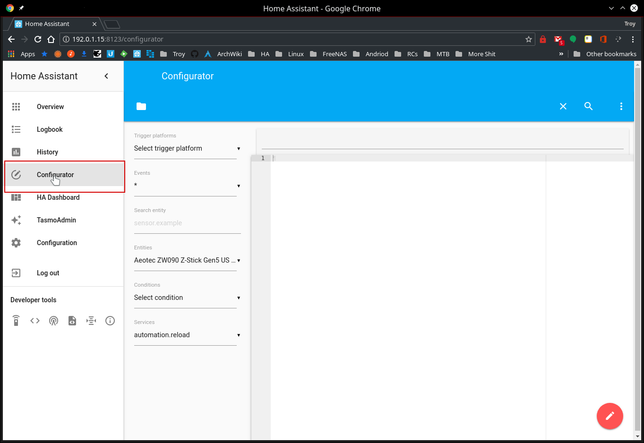Expand the Entities dropdown showing Aeotec Z-Stick
The image size is (644, 443).
coord(188,260)
